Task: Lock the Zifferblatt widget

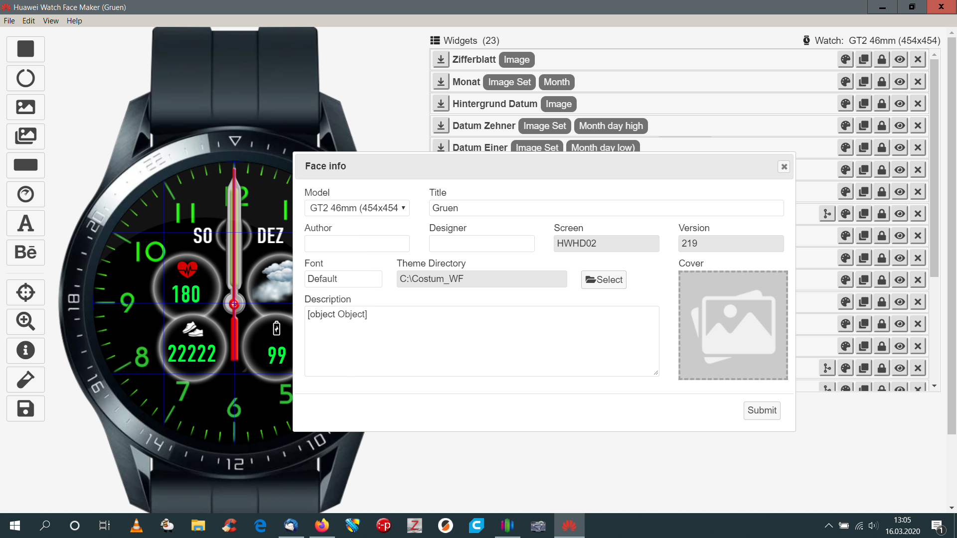Action: 882,60
